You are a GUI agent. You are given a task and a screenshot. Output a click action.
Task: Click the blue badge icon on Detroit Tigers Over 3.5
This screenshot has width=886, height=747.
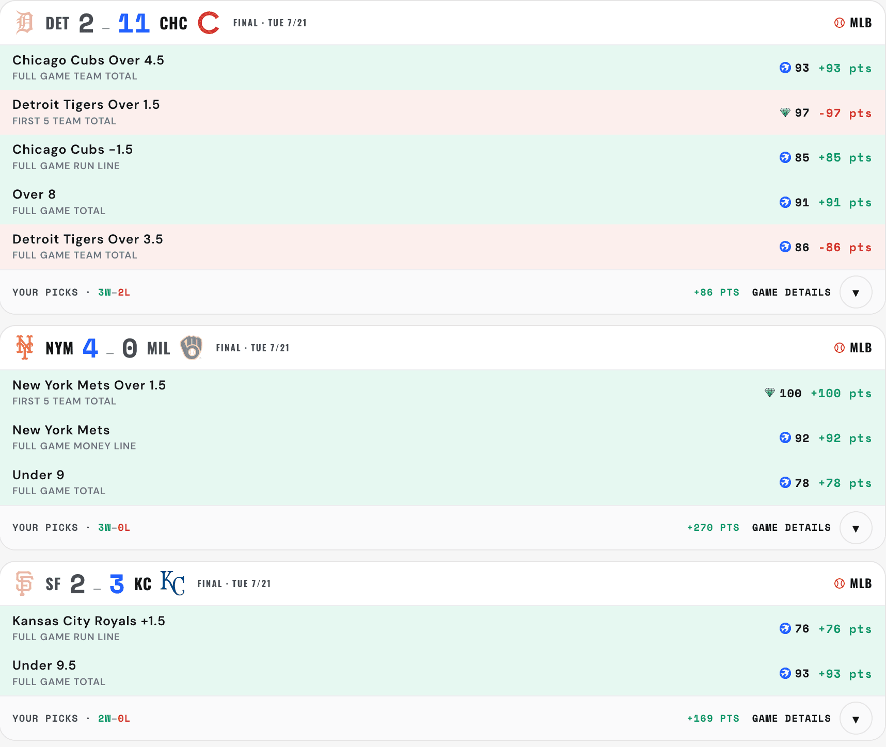785,247
